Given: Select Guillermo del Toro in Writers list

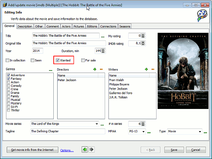Looking at the screenshot, I should pos(120,93).
